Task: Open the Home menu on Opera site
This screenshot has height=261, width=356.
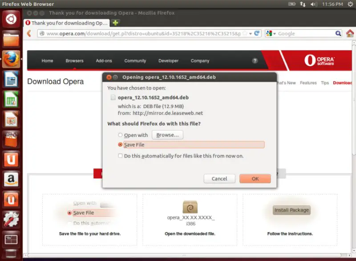Action: point(47,61)
